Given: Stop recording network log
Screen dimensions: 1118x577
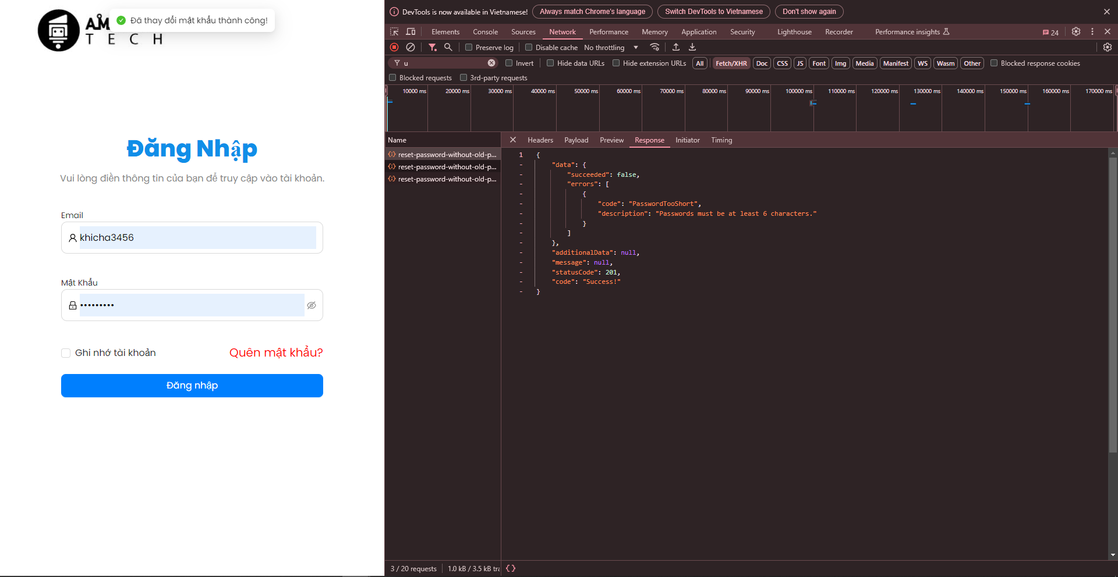Looking at the screenshot, I should [x=394, y=47].
